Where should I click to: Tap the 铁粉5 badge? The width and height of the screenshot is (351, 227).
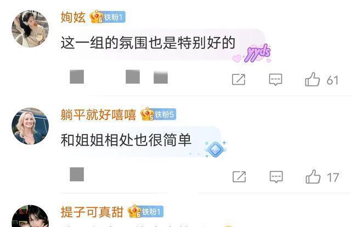(x=165, y=114)
